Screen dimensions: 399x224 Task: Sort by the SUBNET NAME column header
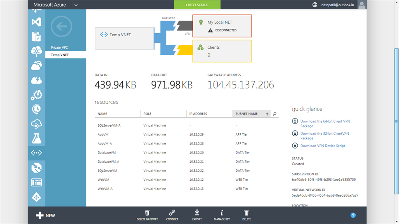pyautogui.click(x=251, y=114)
